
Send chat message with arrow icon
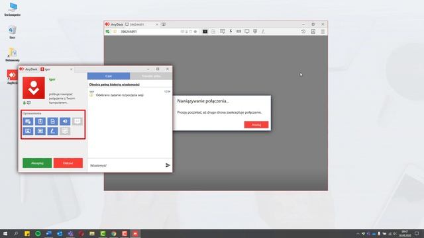click(168, 165)
